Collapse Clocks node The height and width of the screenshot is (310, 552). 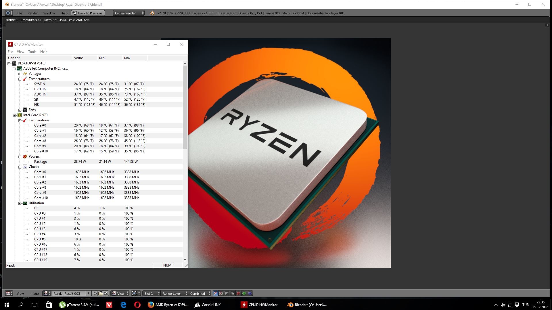20,167
